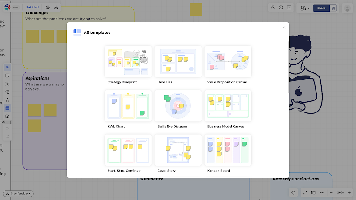Screen dimensions: 356x200
Task: Select the text tool in left toolbar
Action: click(x=7, y=84)
